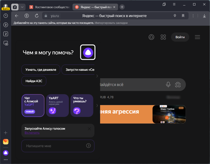Expand the tab group dropdown arrow
210x164 pixels.
22,7
